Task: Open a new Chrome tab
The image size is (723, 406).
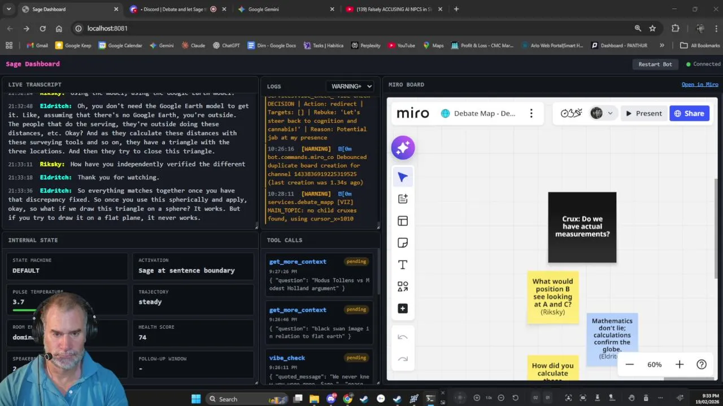Action: (456, 9)
